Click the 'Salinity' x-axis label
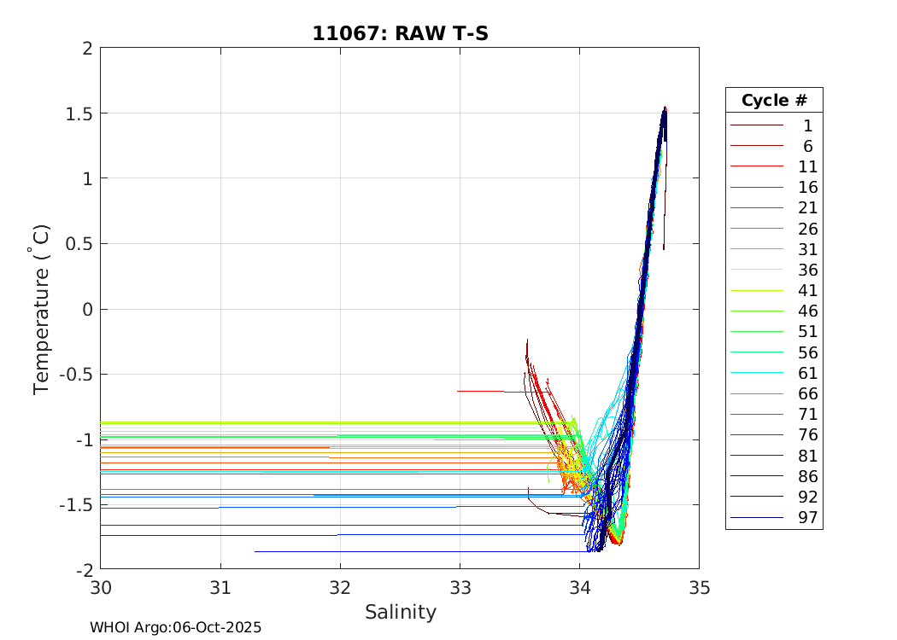 click(x=400, y=612)
